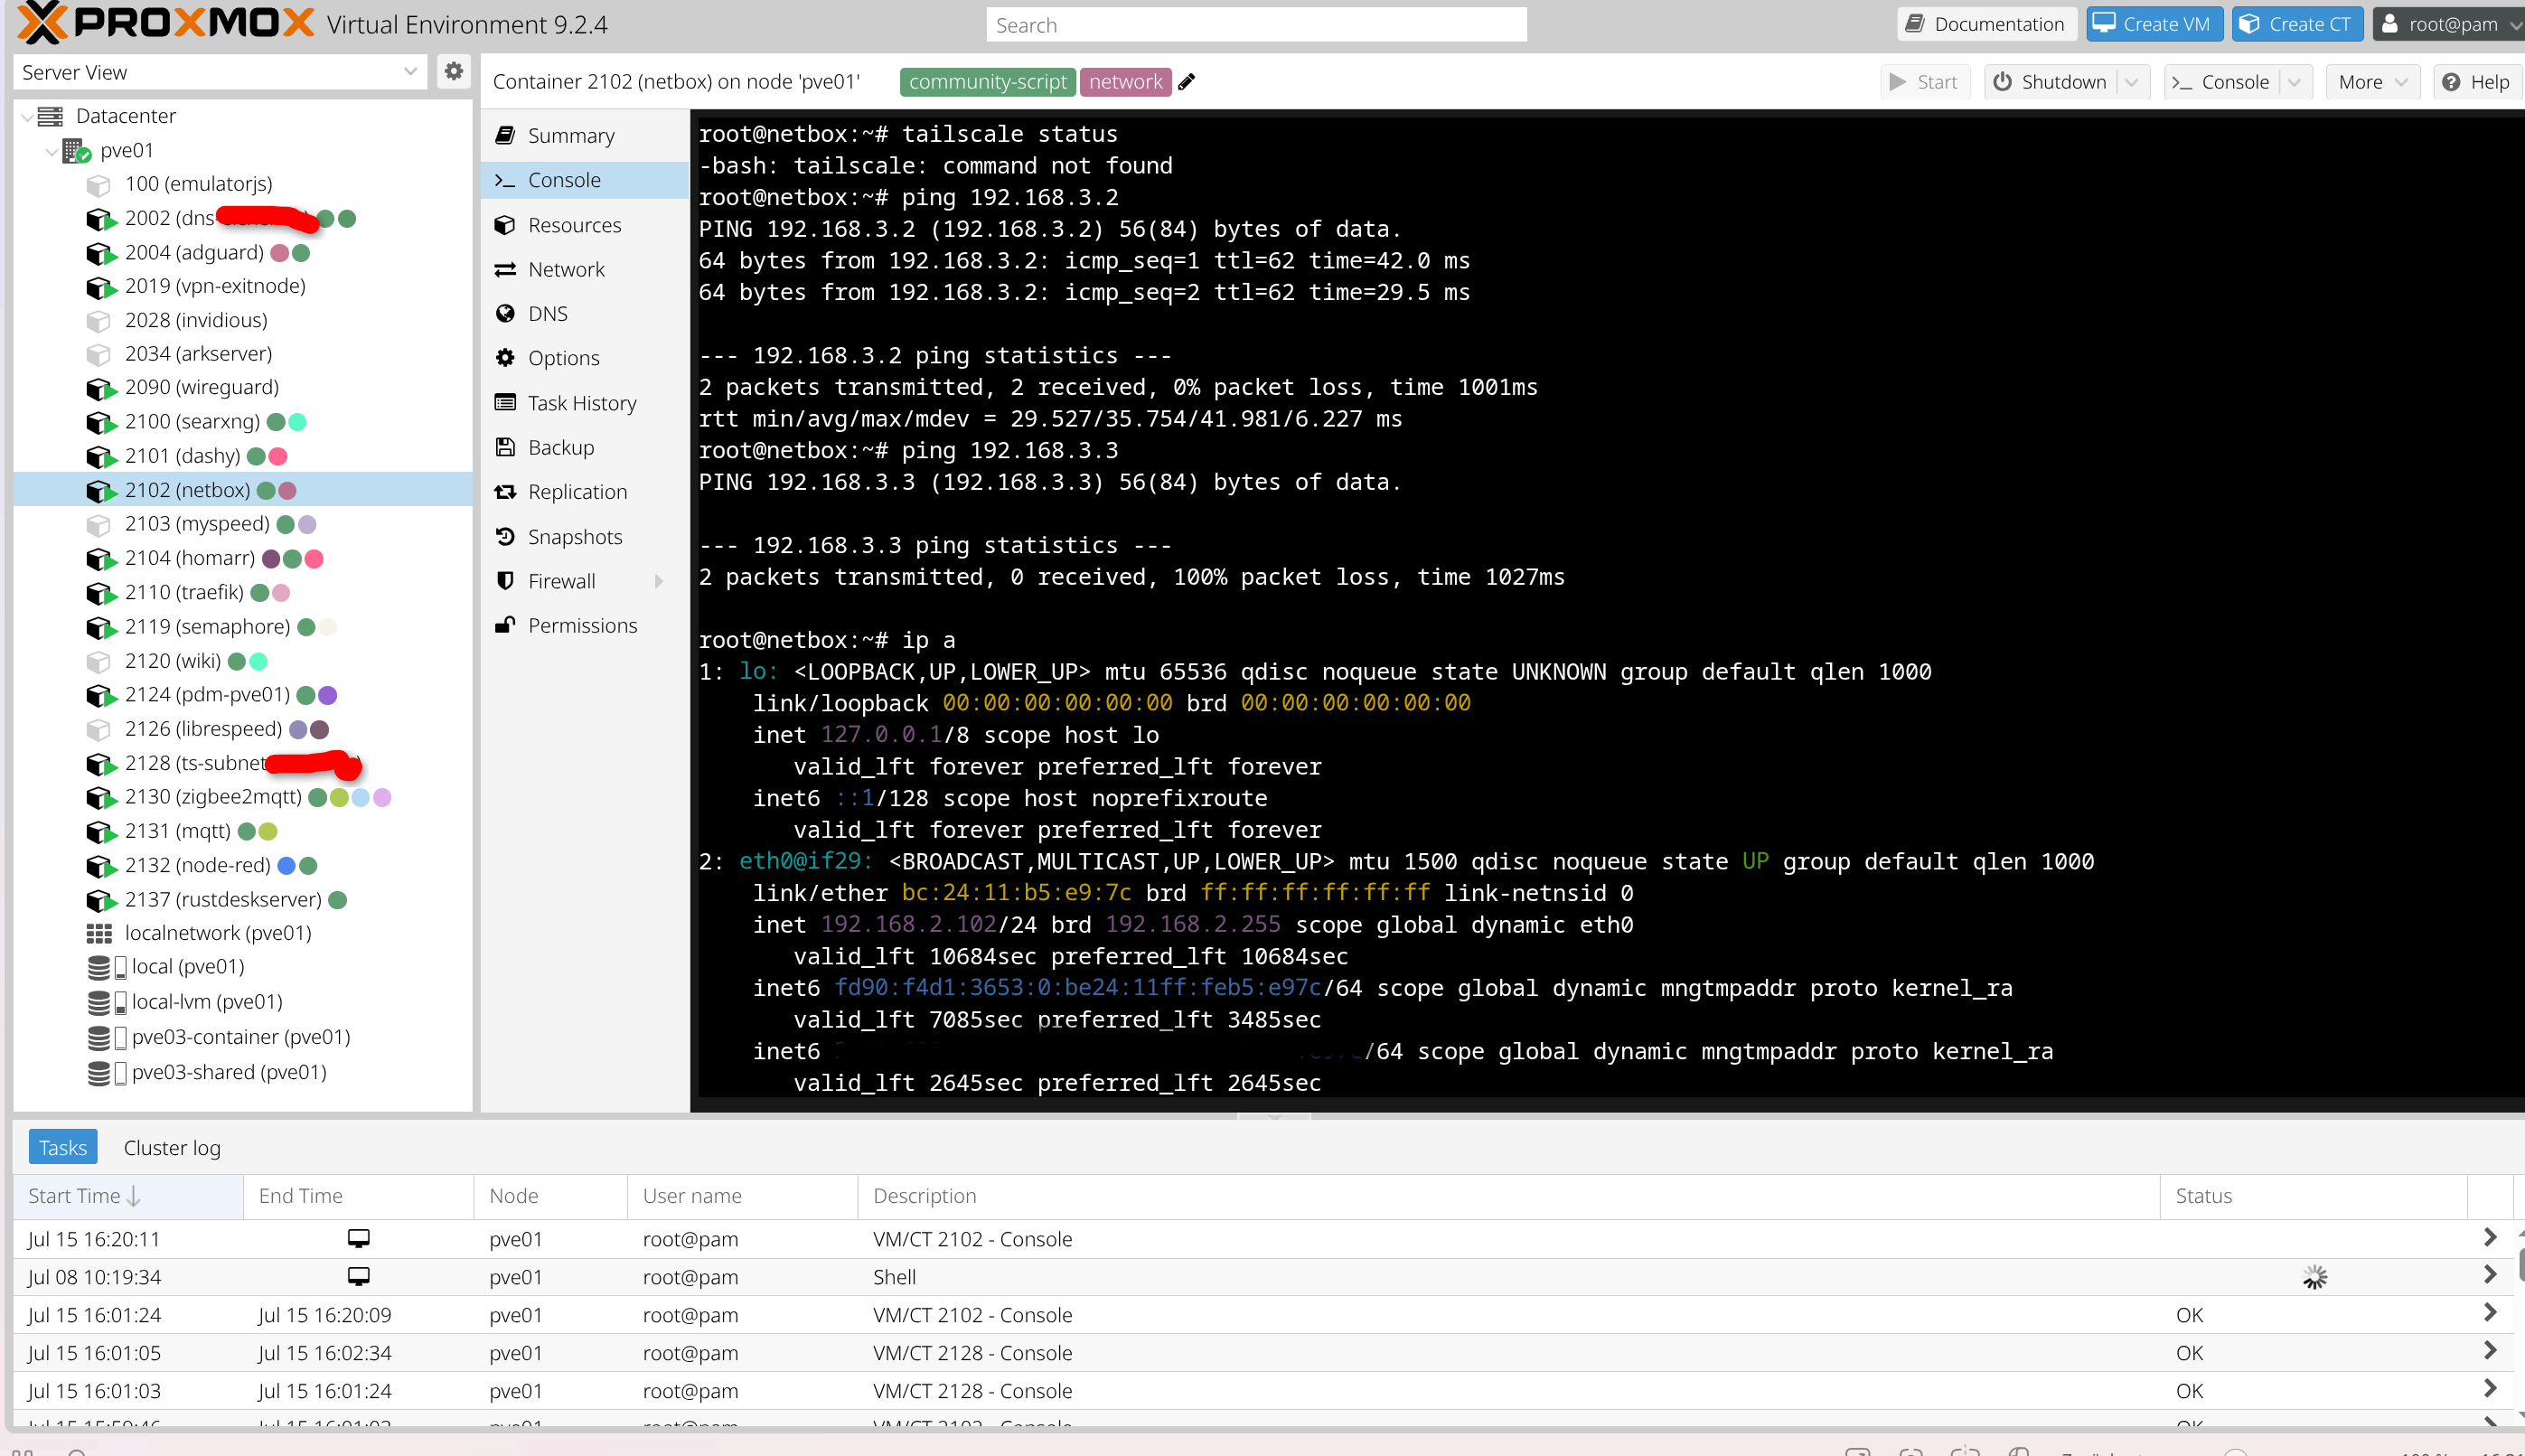Click the Network arrows icon

[506, 270]
